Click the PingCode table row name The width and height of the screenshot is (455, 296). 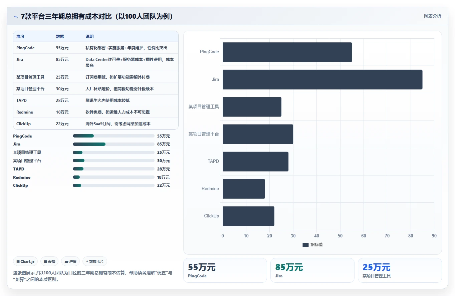[25, 48]
